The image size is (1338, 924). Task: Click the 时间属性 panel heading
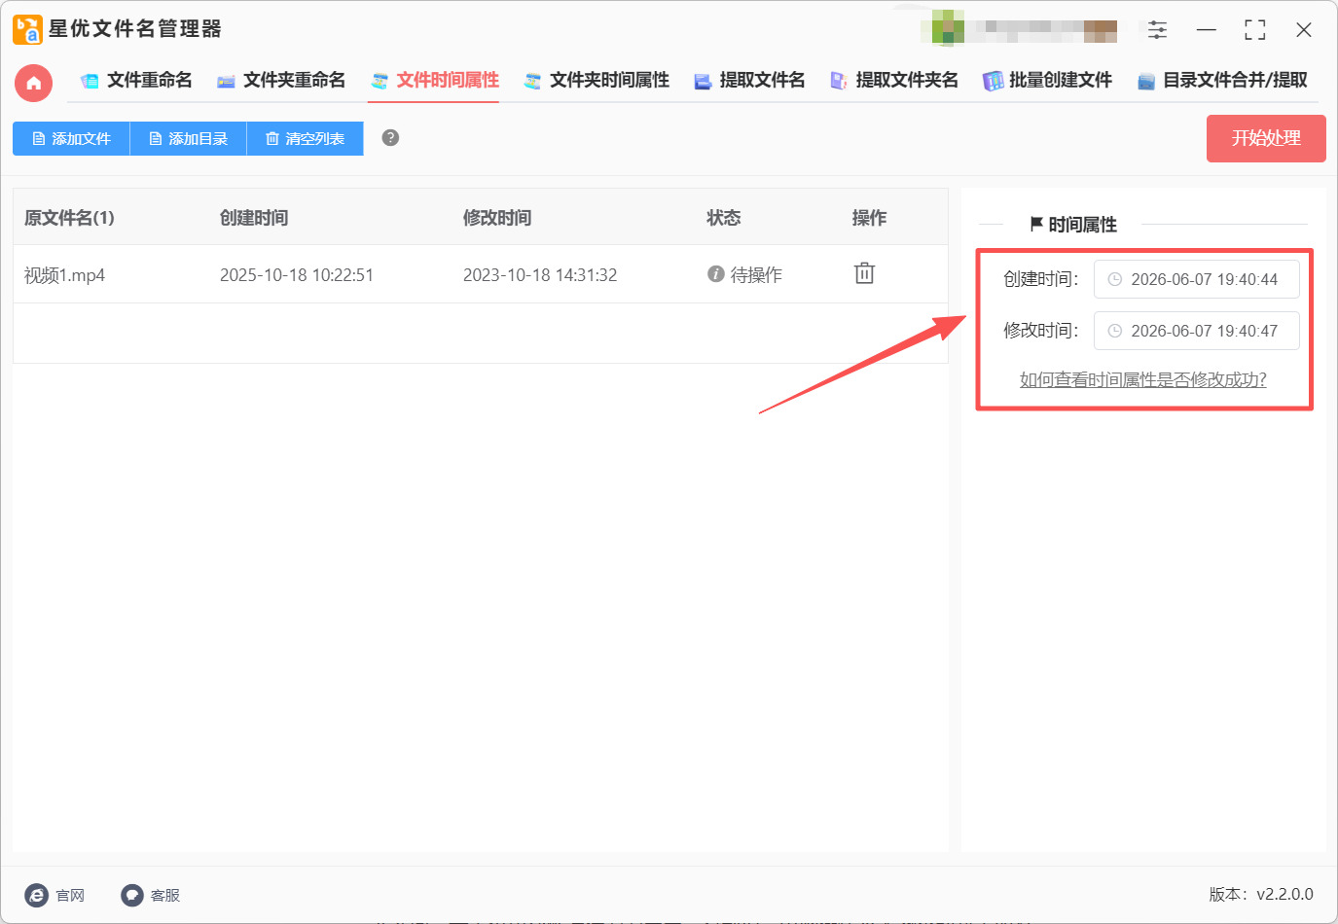click(1073, 225)
